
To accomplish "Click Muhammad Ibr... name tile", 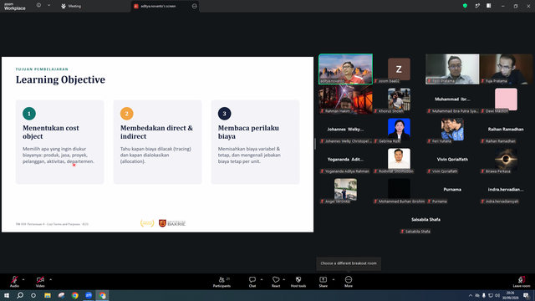I will [x=452, y=99].
